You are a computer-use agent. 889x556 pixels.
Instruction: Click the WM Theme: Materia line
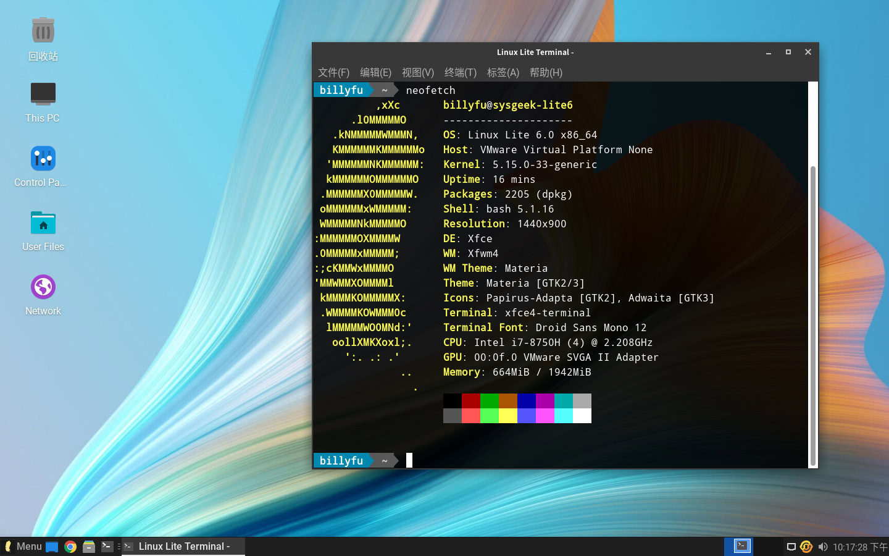click(495, 268)
